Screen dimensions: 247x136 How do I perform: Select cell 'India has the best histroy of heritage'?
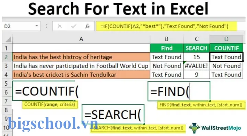tap(81, 57)
